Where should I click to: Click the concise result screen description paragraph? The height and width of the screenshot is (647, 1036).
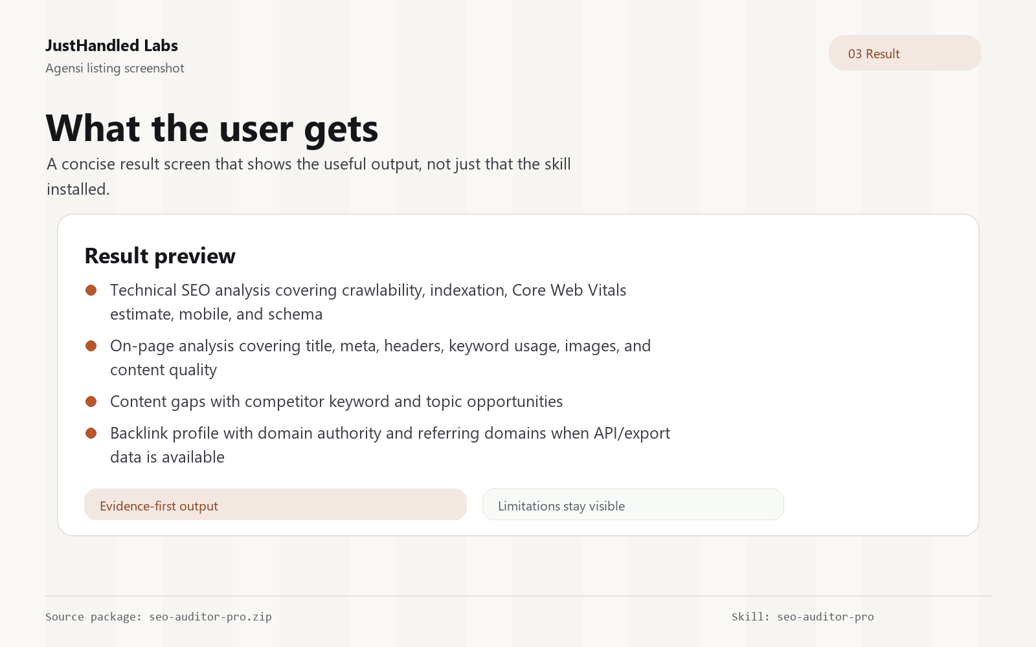click(x=309, y=177)
